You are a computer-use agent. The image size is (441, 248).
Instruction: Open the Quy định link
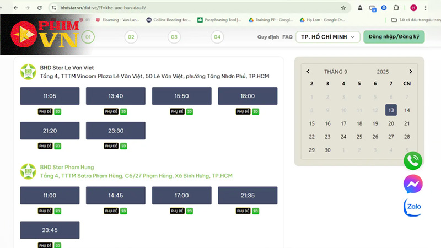coord(268,37)
